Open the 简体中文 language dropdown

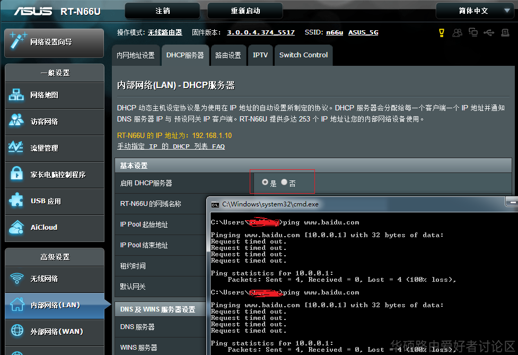point(476,11)
